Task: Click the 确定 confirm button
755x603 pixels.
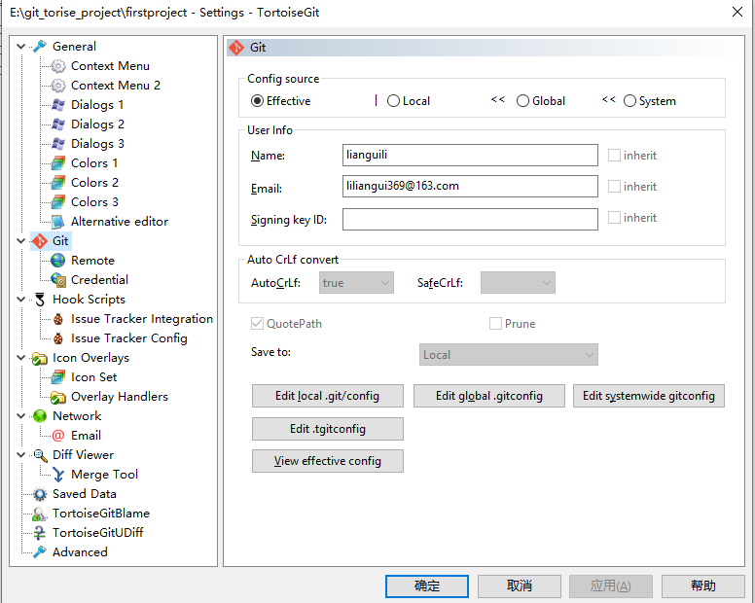Action: [x=427, y=586]
